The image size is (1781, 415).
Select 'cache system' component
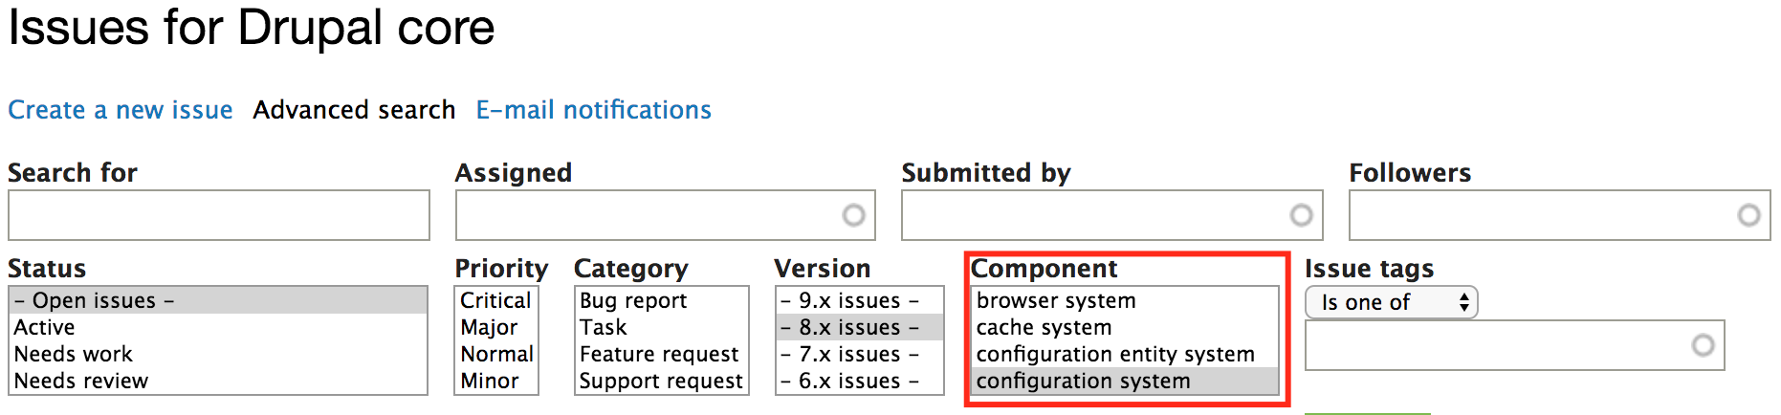click(1044, 328)
